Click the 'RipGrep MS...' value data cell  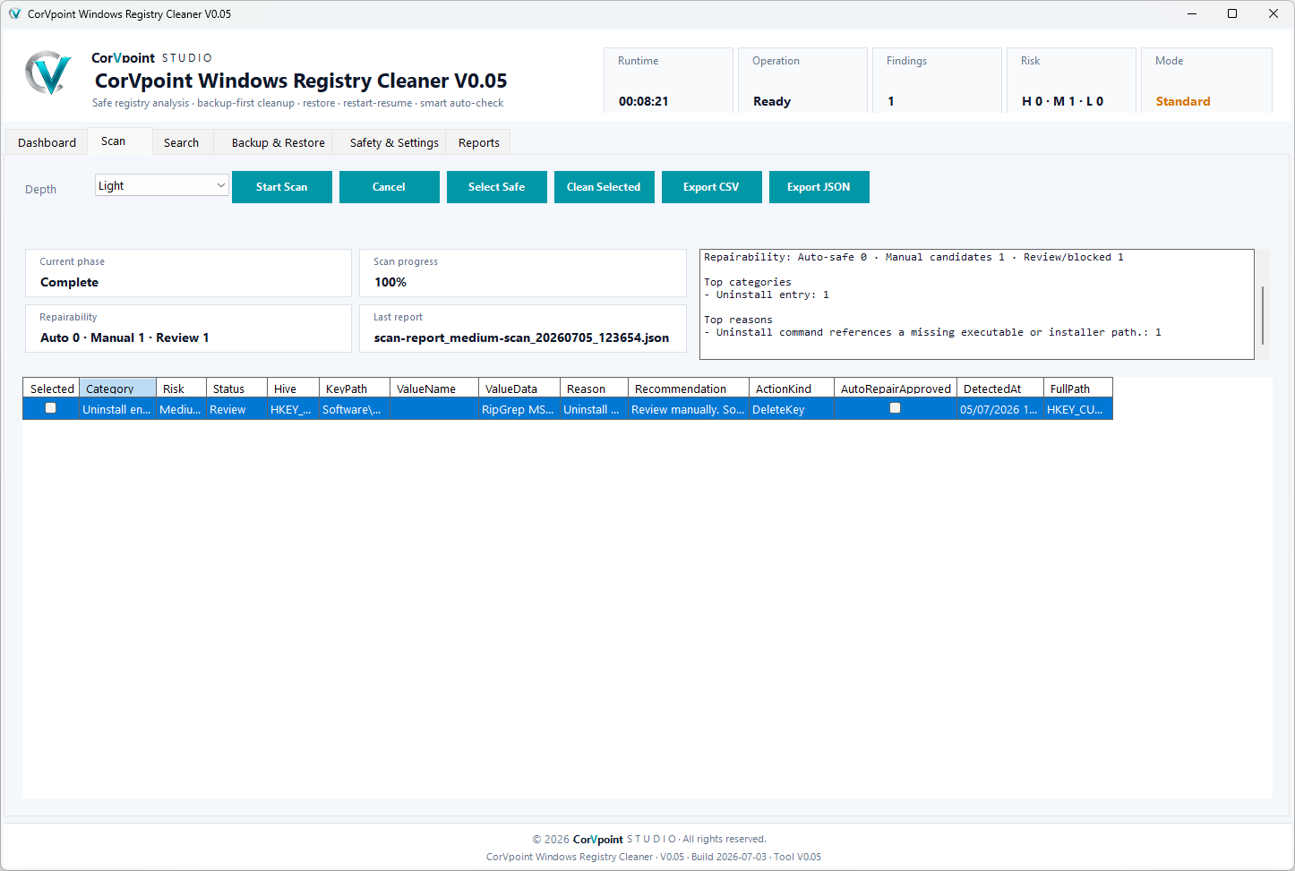tap(519, 409)
